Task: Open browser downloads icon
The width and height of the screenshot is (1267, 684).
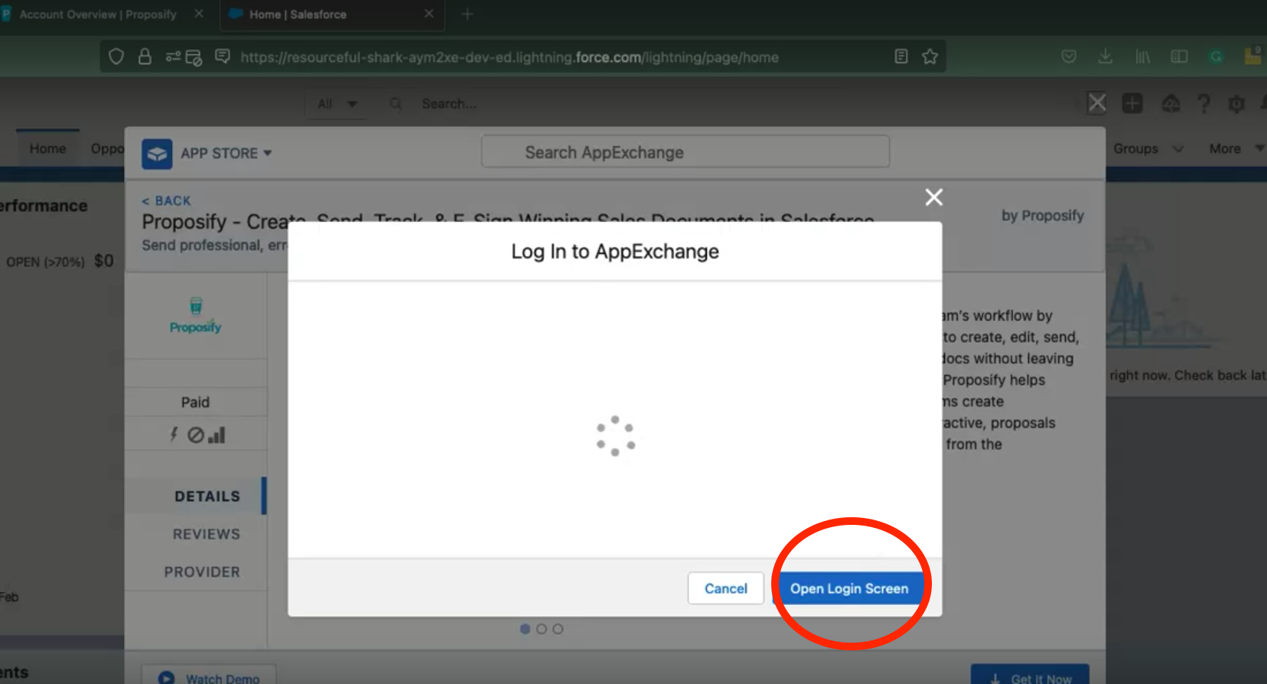Action: click(x=1106, y=57)
